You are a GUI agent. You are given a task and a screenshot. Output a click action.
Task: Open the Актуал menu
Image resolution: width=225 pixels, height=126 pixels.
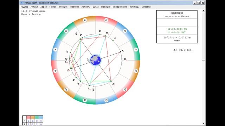coord(34,7)
